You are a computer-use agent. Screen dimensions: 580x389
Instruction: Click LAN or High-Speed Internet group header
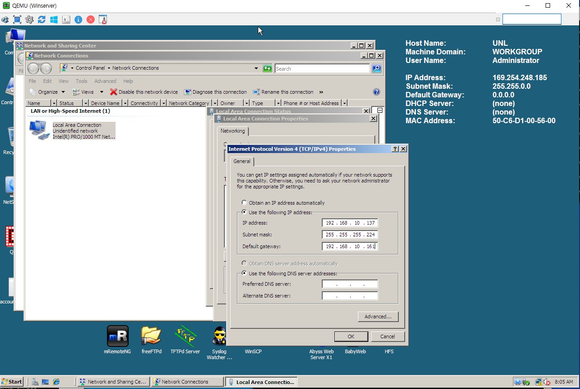(x=70, y=111)
